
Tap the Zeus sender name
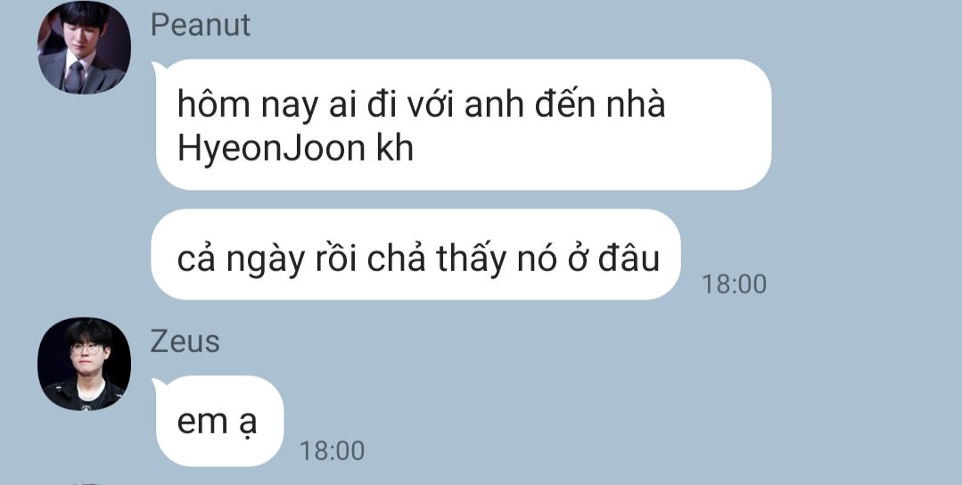tap(185, 341)
